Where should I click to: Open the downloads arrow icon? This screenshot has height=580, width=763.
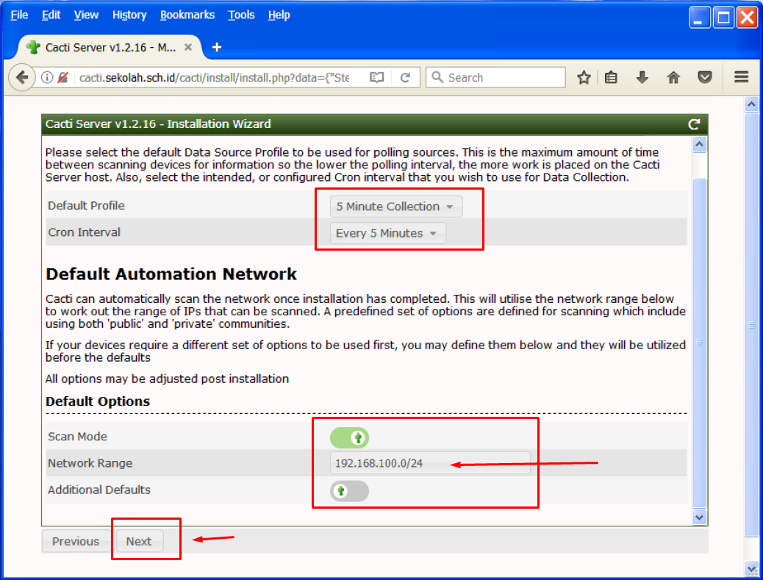tap(642, 77)
